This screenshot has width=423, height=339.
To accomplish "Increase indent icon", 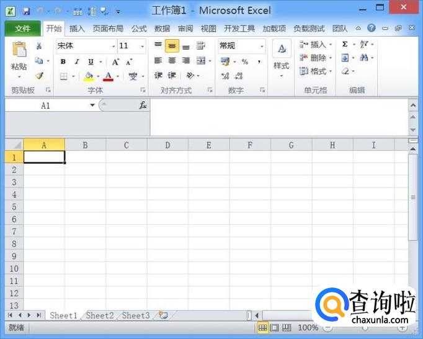I will click(x=172, y=75).
